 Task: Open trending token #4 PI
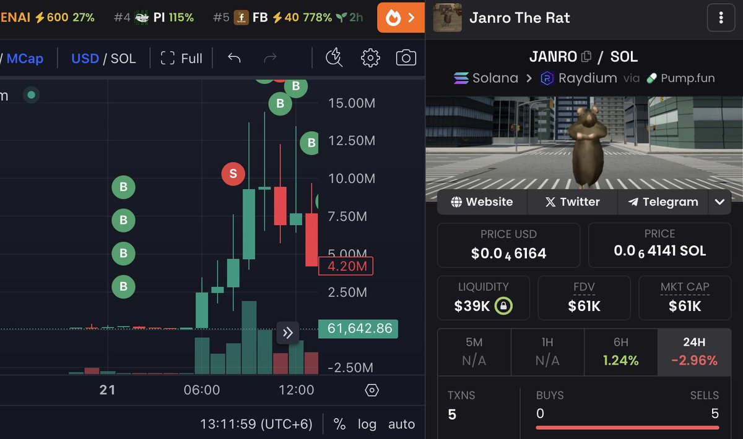tap(154, 17)
